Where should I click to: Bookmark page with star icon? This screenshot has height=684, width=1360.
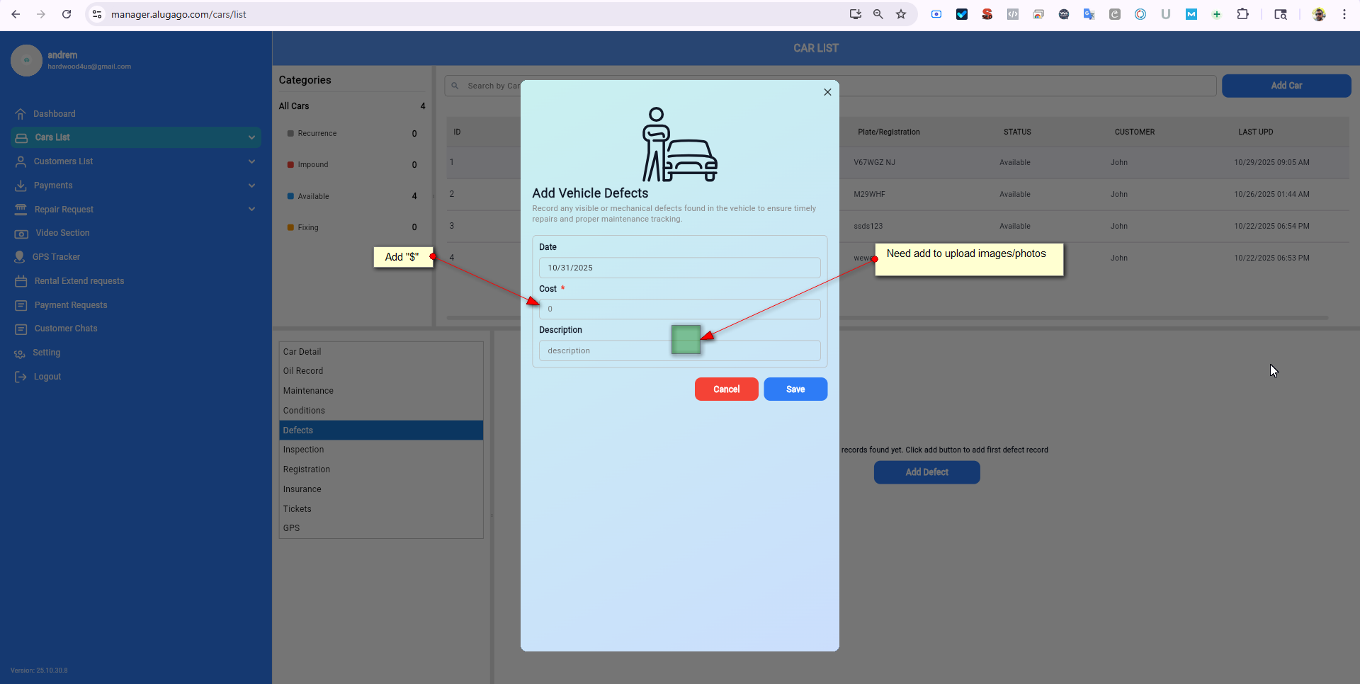click(901, 14)
